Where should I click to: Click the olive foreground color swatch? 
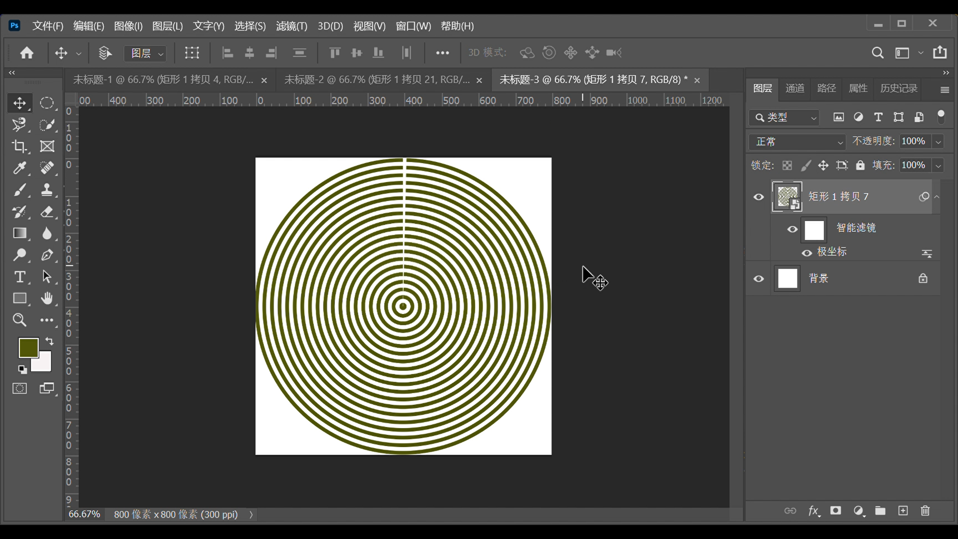coord(28,348)
